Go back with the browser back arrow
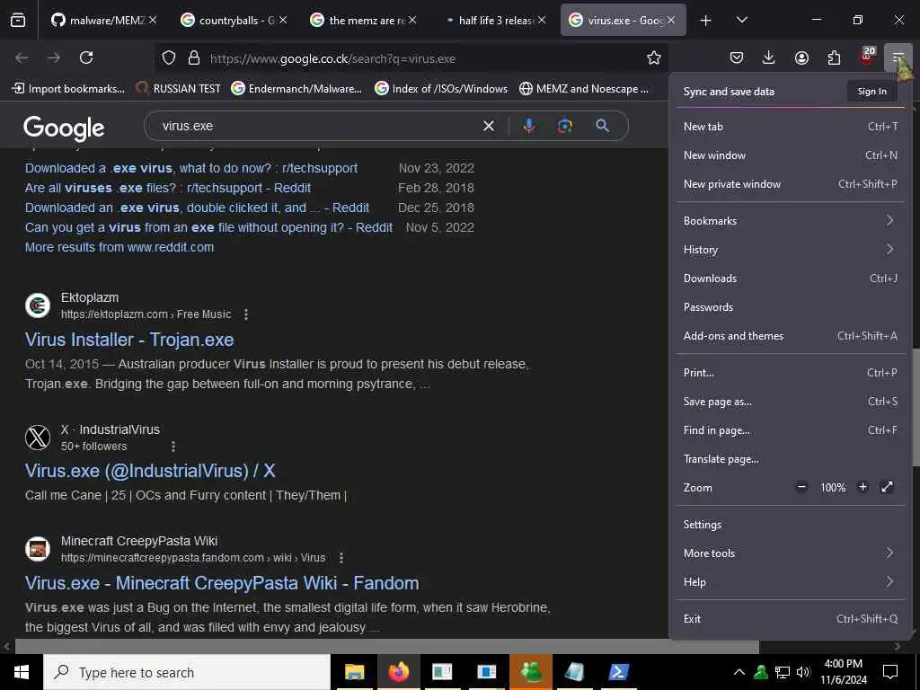 pyautogui.click(x=22, y=57)
